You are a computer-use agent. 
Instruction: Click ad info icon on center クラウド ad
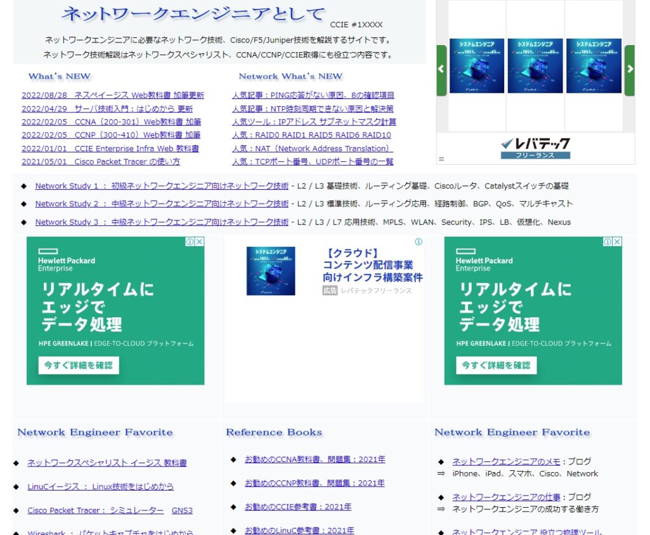(419, 242)
